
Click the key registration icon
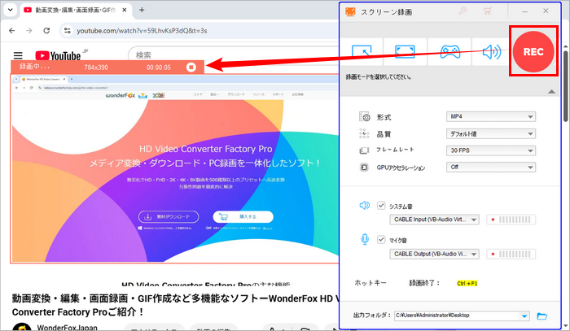pos(463,11)
